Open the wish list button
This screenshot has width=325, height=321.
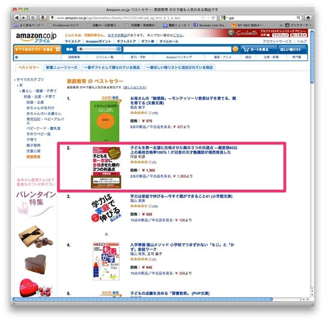click(290, 49)
